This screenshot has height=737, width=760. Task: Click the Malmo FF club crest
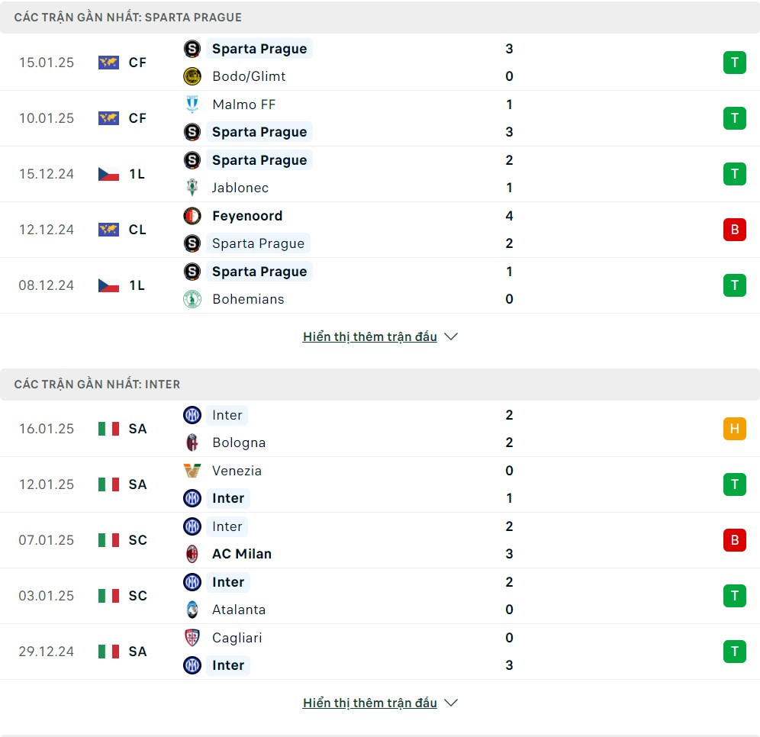[x=192, y=105]
